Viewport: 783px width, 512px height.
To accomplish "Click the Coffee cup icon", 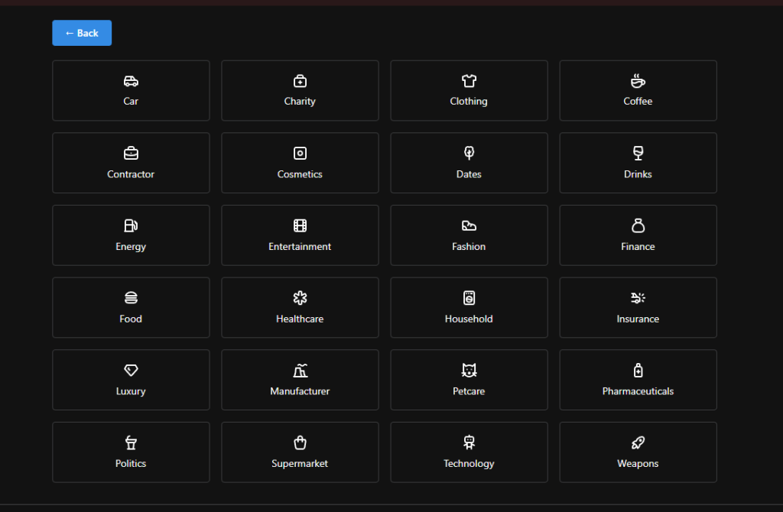I will point(638,81).
